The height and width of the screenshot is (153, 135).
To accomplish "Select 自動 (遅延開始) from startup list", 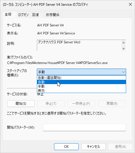I will click(x=82, y=78).
